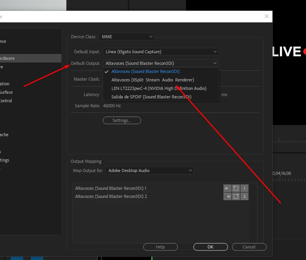Click the time ruler in the background monitor

pos(289,141)
